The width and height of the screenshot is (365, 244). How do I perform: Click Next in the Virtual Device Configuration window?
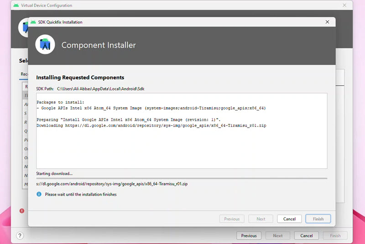[278, 236]
